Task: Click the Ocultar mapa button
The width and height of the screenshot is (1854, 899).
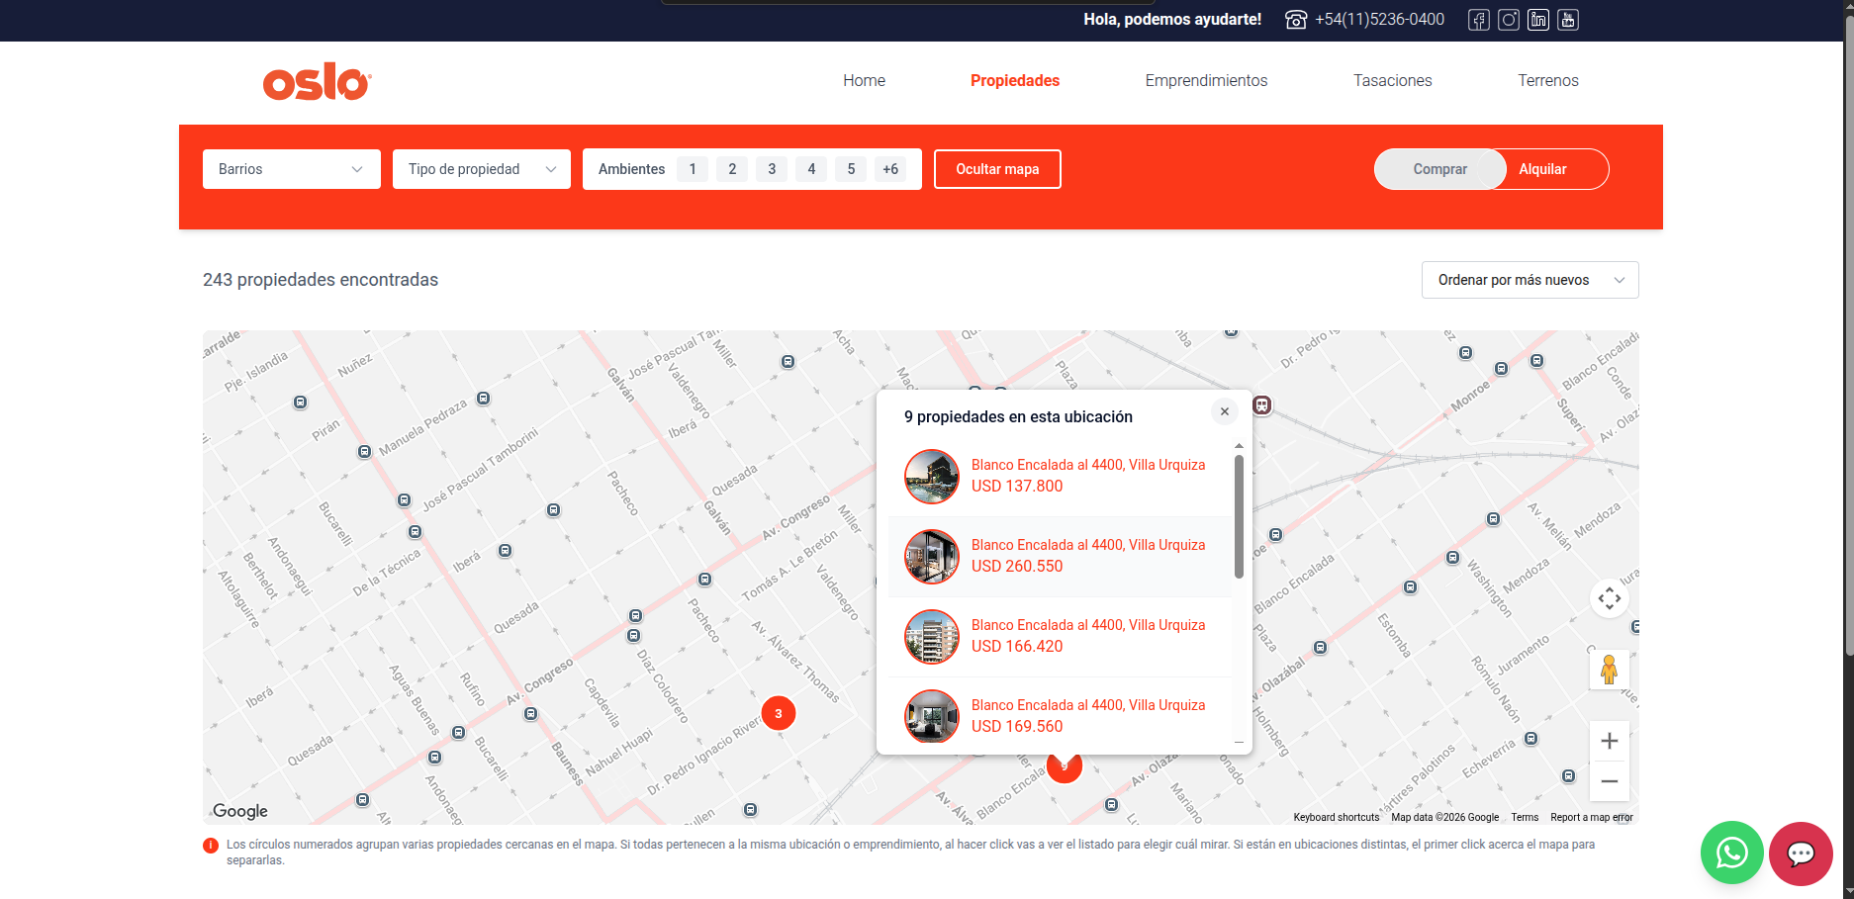Action: (x=997, y=169)
